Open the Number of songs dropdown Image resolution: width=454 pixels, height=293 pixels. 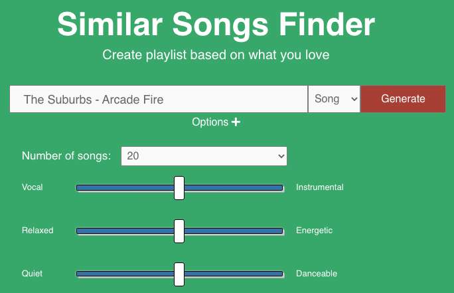click(204, 156)
